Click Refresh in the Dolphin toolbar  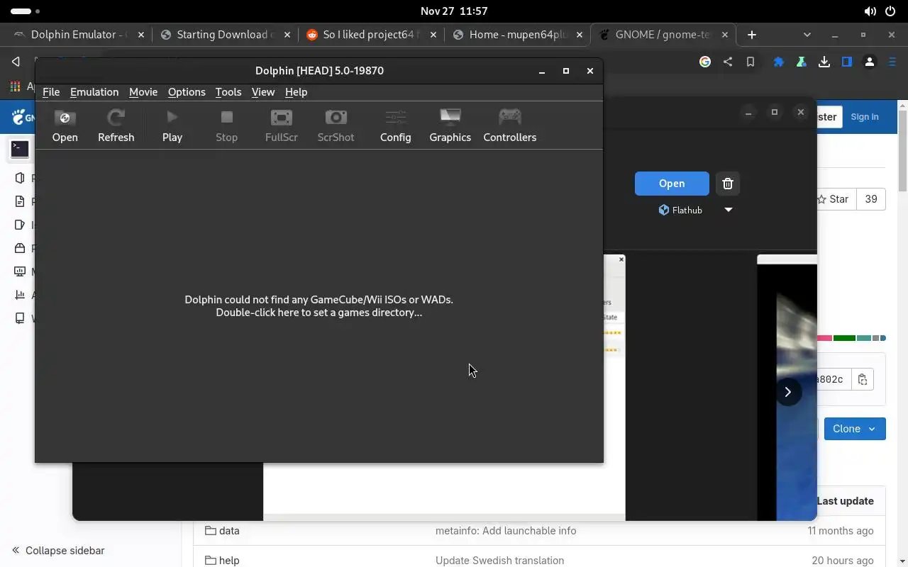116,126
